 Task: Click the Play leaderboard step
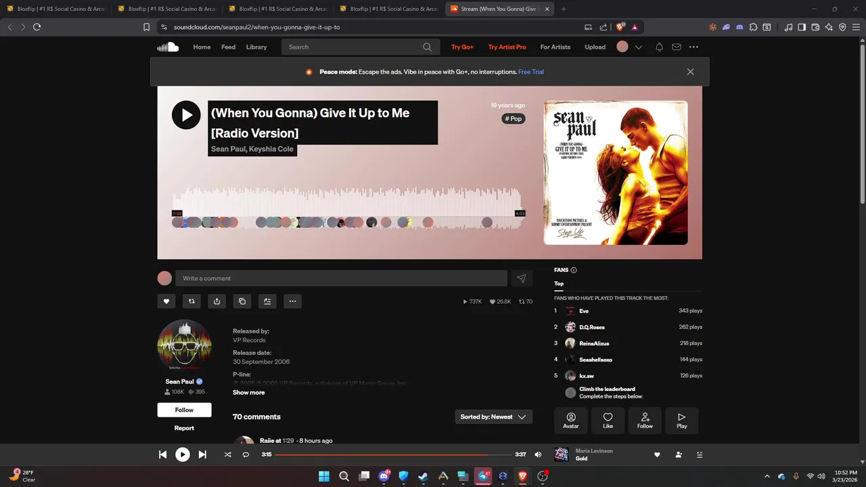[x=682, y=420]
